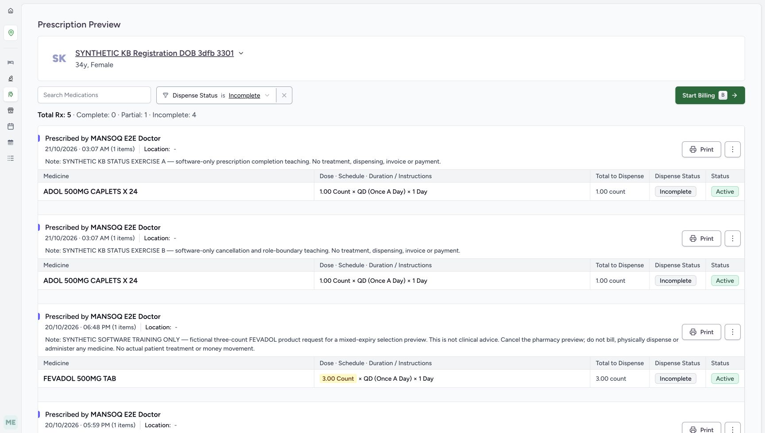Open more options for Exercise B prescription
This screenshot has width=765, height=433.
[733, 238]
